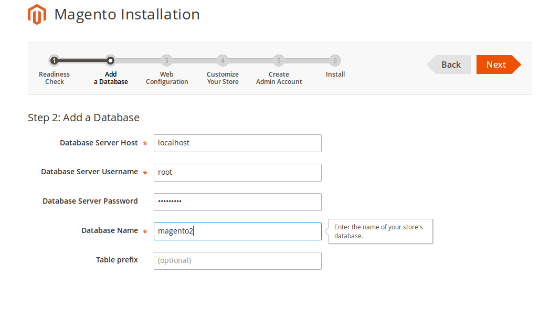
Task: Select the Add a Database step marker
Action: [x=110, y=61]
